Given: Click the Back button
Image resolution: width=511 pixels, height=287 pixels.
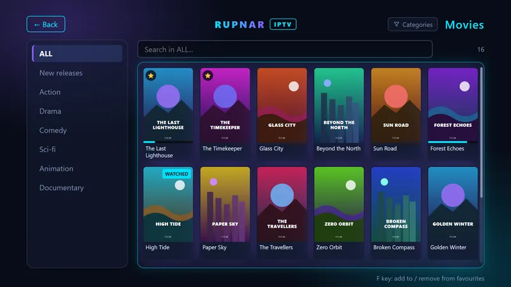Looking at the screenshot, I should [45, 24].
